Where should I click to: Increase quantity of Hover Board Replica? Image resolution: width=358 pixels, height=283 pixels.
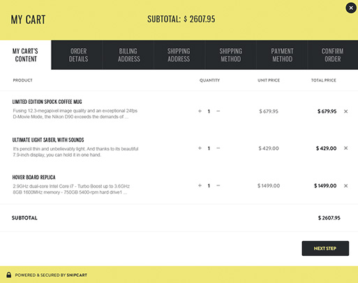200,185
